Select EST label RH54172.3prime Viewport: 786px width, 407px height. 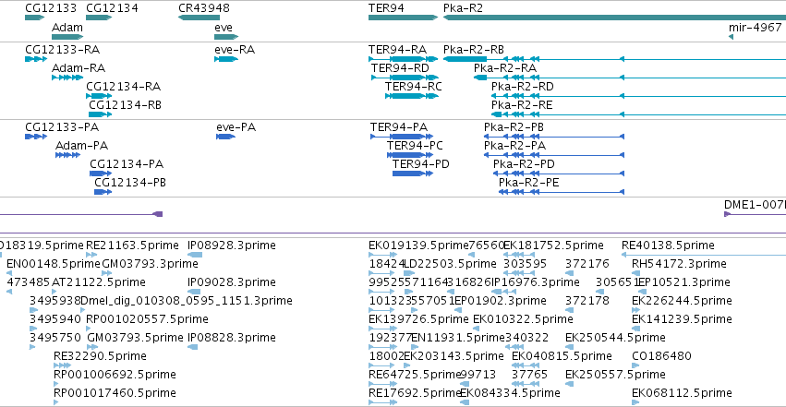pyautogui.click(x=679, y=264)
